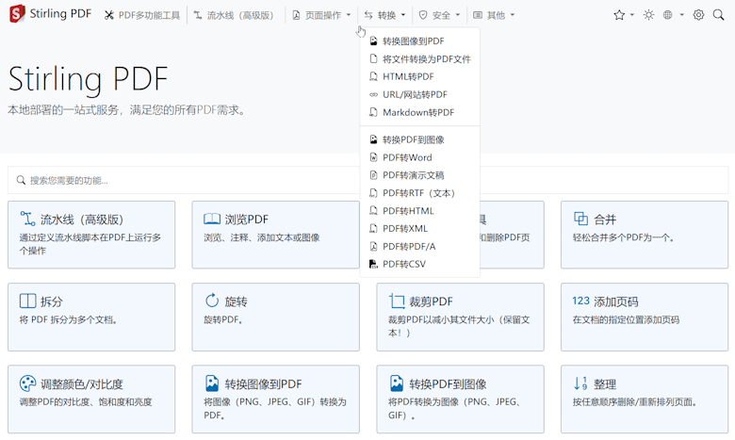Open settings gear icon

click(x=698, y=15)
